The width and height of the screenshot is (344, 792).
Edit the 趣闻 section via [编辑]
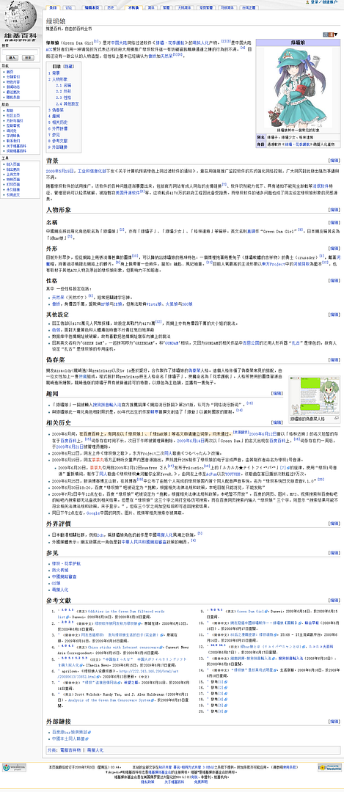[277, 392]
